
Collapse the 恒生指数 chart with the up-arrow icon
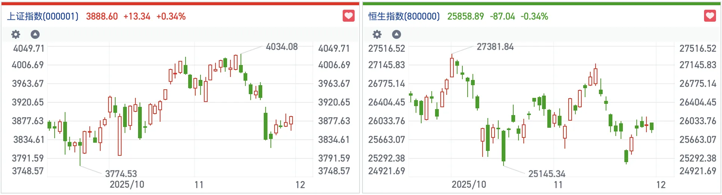coord(397,35)
